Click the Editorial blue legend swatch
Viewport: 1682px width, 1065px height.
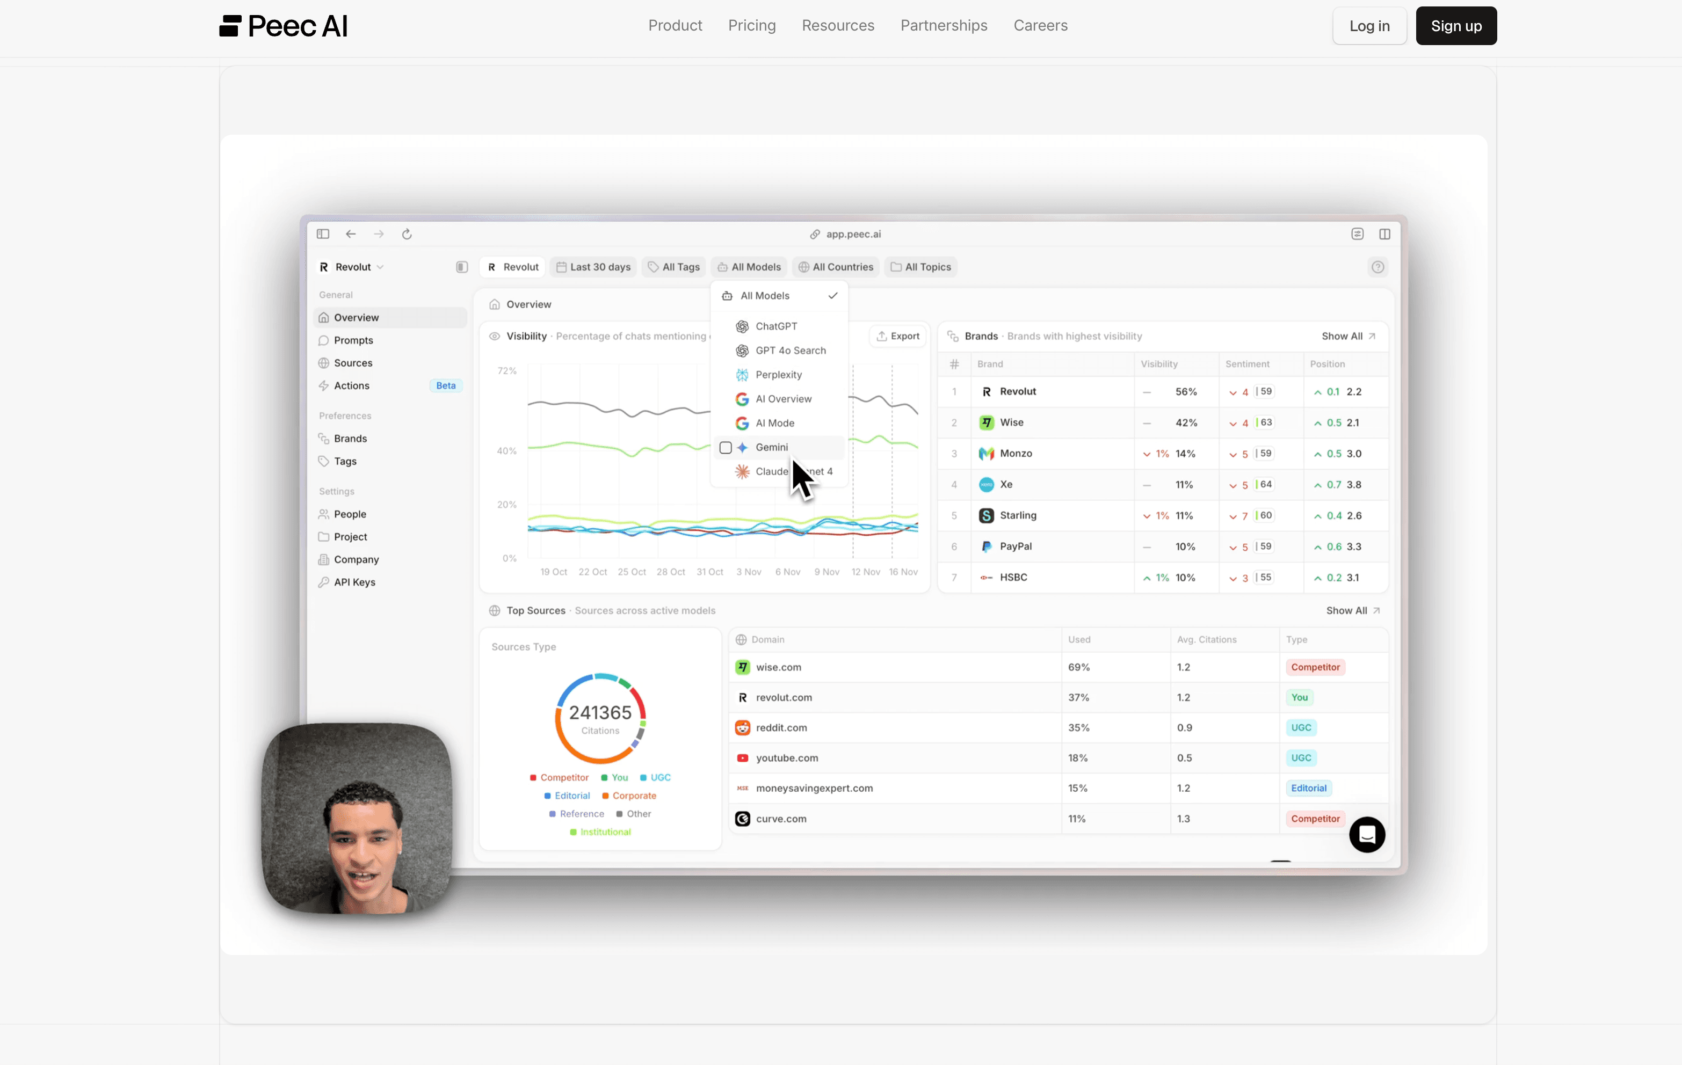[x=548, y=796]
